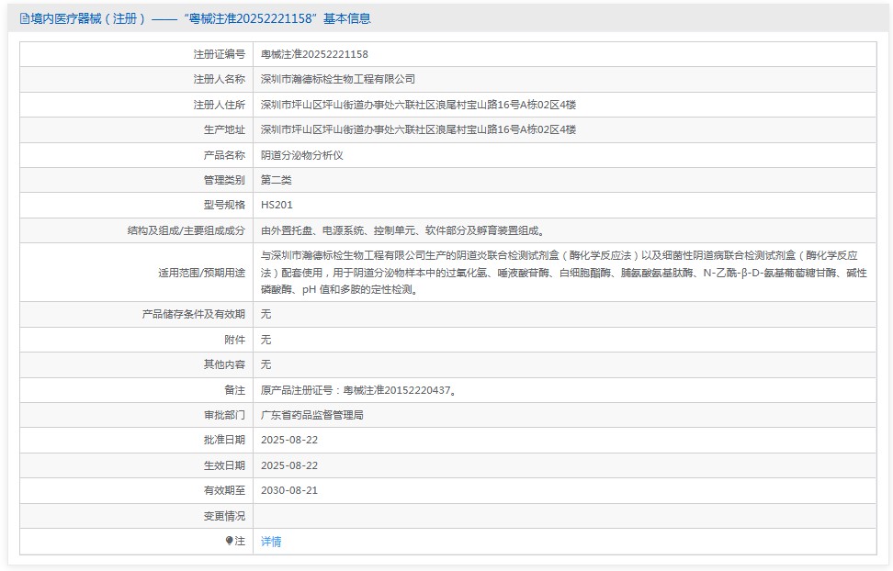Select product name 阴道分泌物分析仪
Image resolution: width=893 pixels, height=571 pixels.
(x=302, y=155)
